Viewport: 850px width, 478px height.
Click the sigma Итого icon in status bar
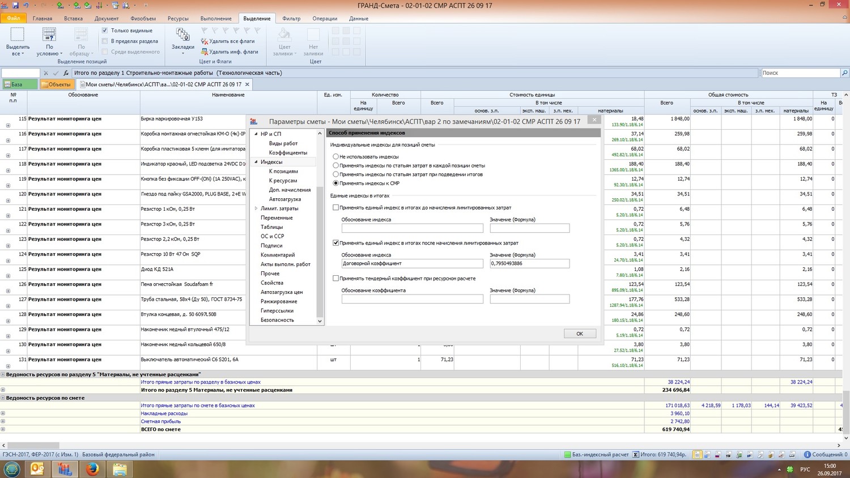tap(636, 455)
